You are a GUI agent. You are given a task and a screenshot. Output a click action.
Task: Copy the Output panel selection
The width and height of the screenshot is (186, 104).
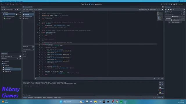click(162, 82)
